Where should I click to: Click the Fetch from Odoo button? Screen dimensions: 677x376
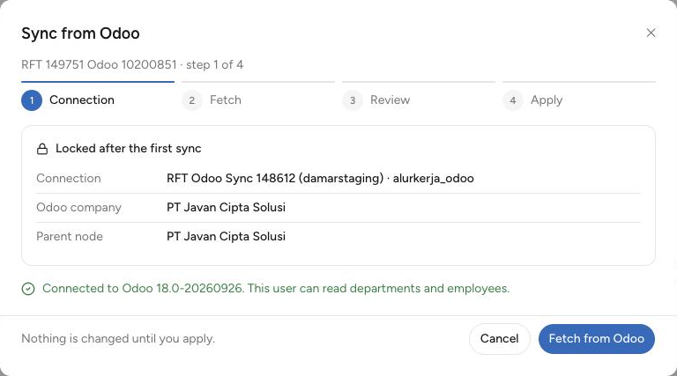[x=596, y=339]
